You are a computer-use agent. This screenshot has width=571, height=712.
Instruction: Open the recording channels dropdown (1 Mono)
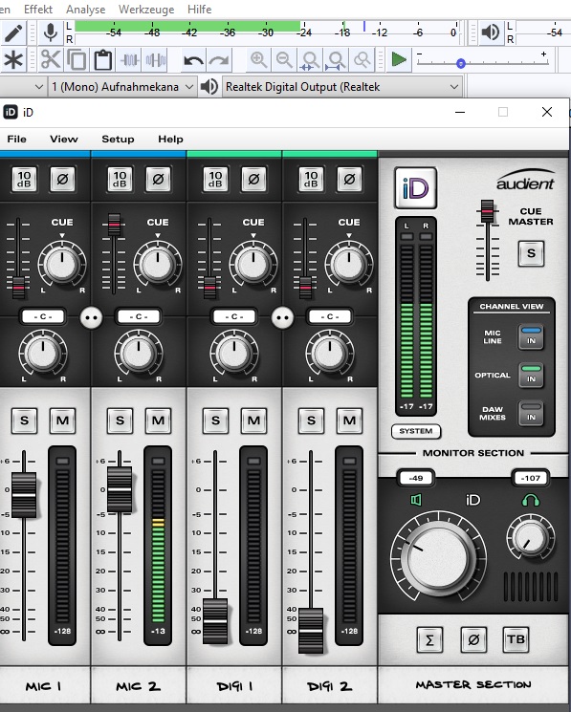[x=122, y=87]
